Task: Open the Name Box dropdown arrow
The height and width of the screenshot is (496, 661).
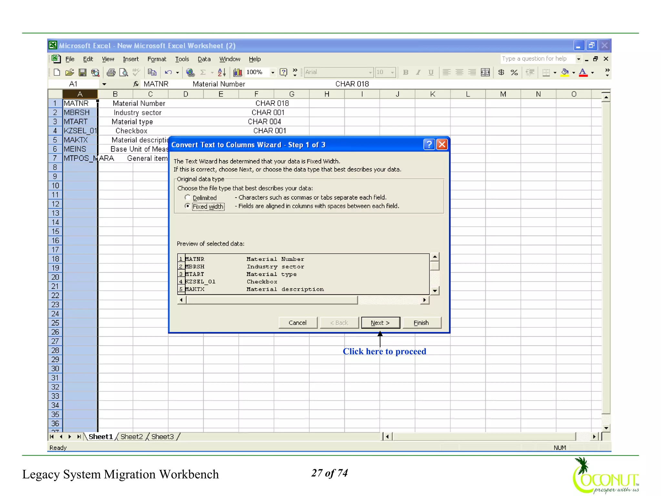Action: (x=104, y=84)
